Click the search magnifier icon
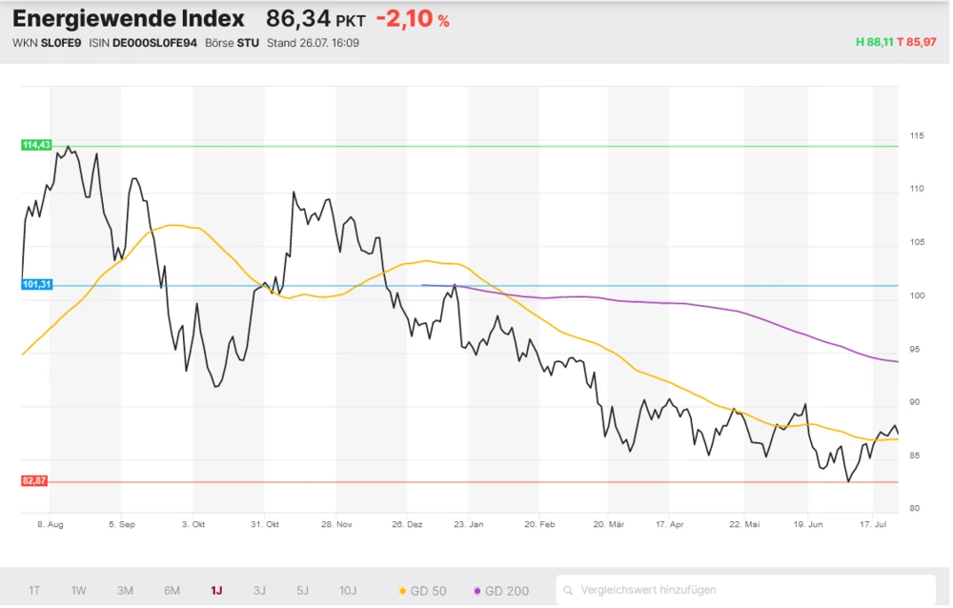Viewport: 953px width, 608px height. point(567,591)
